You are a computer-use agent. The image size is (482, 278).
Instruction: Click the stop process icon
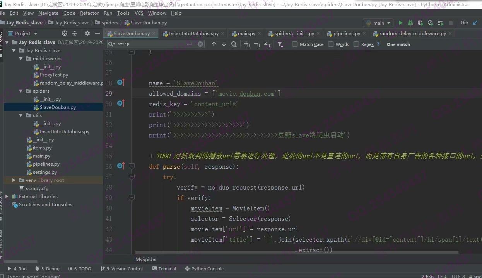450,23
